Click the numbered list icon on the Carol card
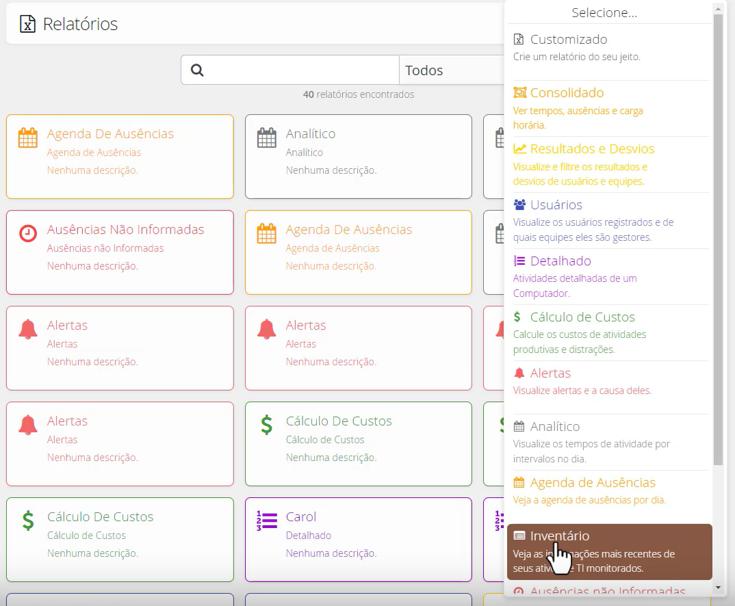 point(267,521)
